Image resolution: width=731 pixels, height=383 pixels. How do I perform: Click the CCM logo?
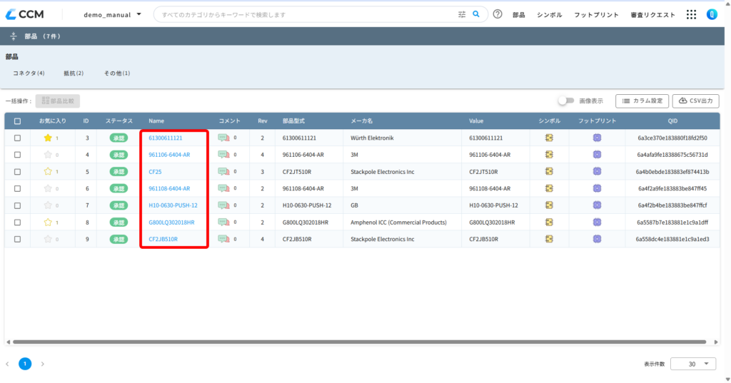(x=25, y=14)
